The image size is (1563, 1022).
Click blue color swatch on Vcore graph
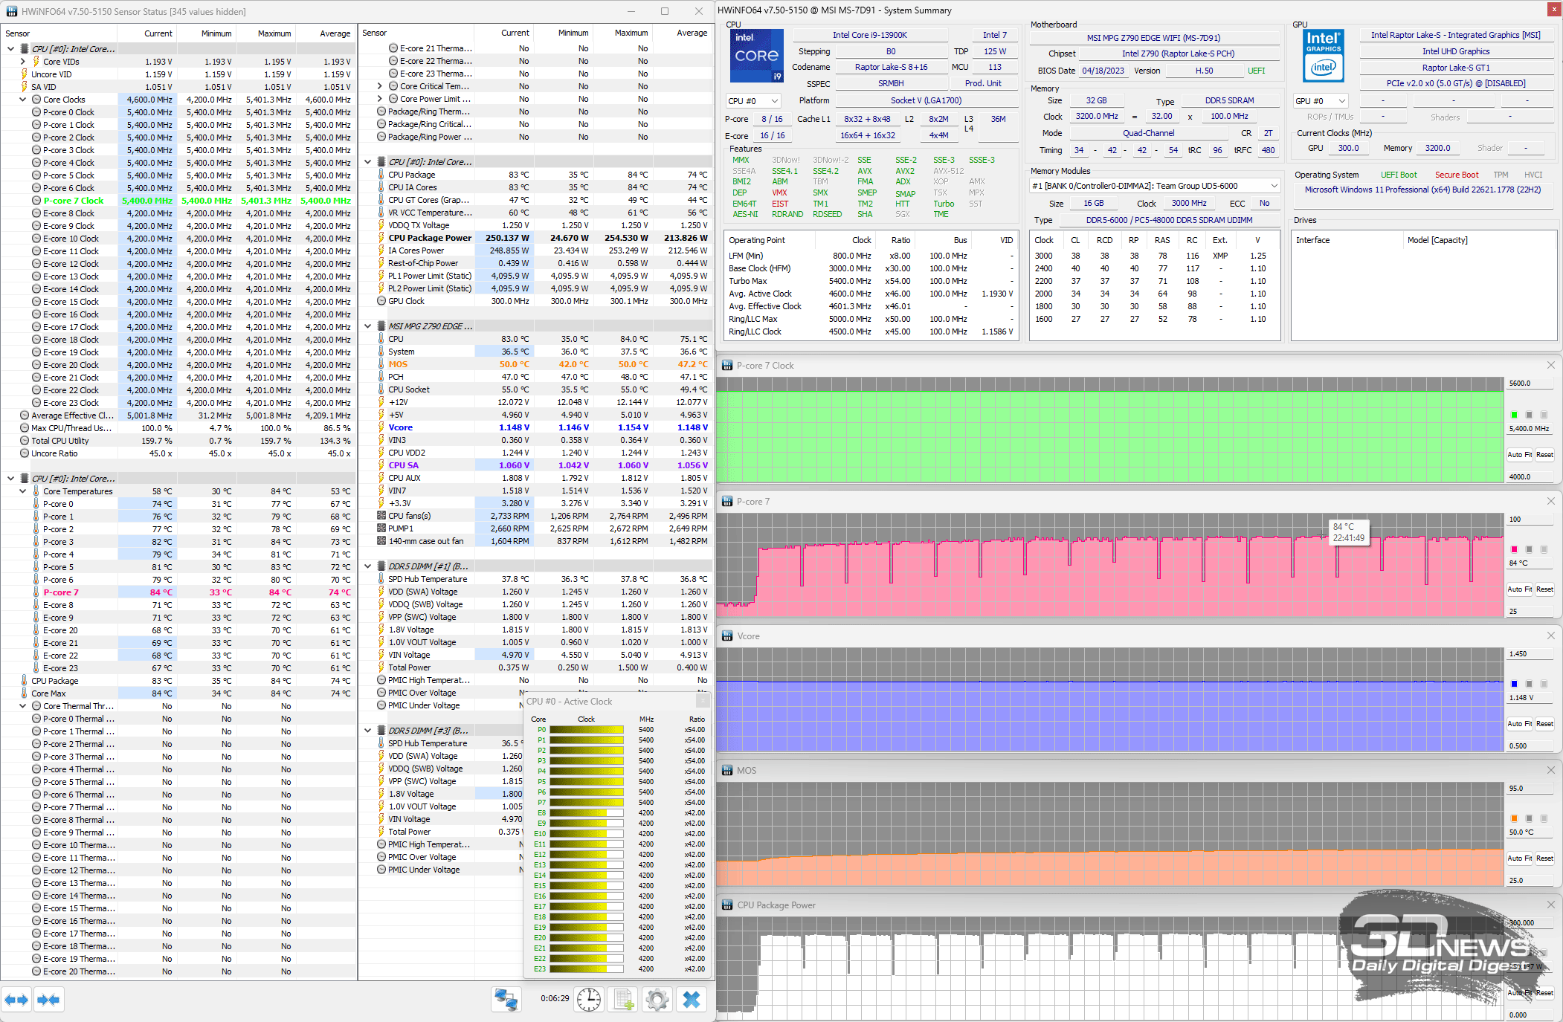click(1514, 684)
